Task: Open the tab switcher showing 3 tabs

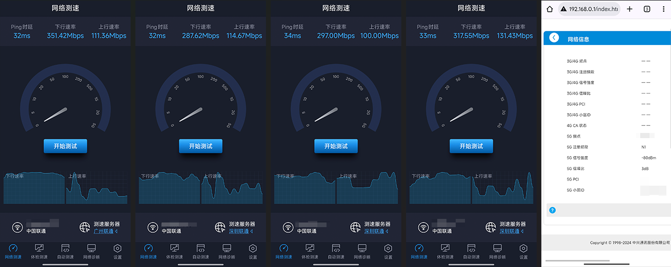Action: (x=647, y=9)
